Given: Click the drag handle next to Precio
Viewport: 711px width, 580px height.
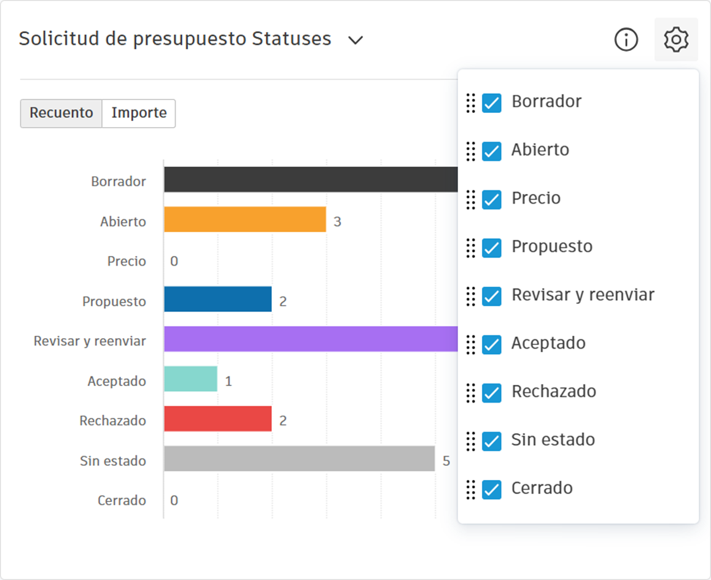Looking at the screenshot, I should pos(471,199).
